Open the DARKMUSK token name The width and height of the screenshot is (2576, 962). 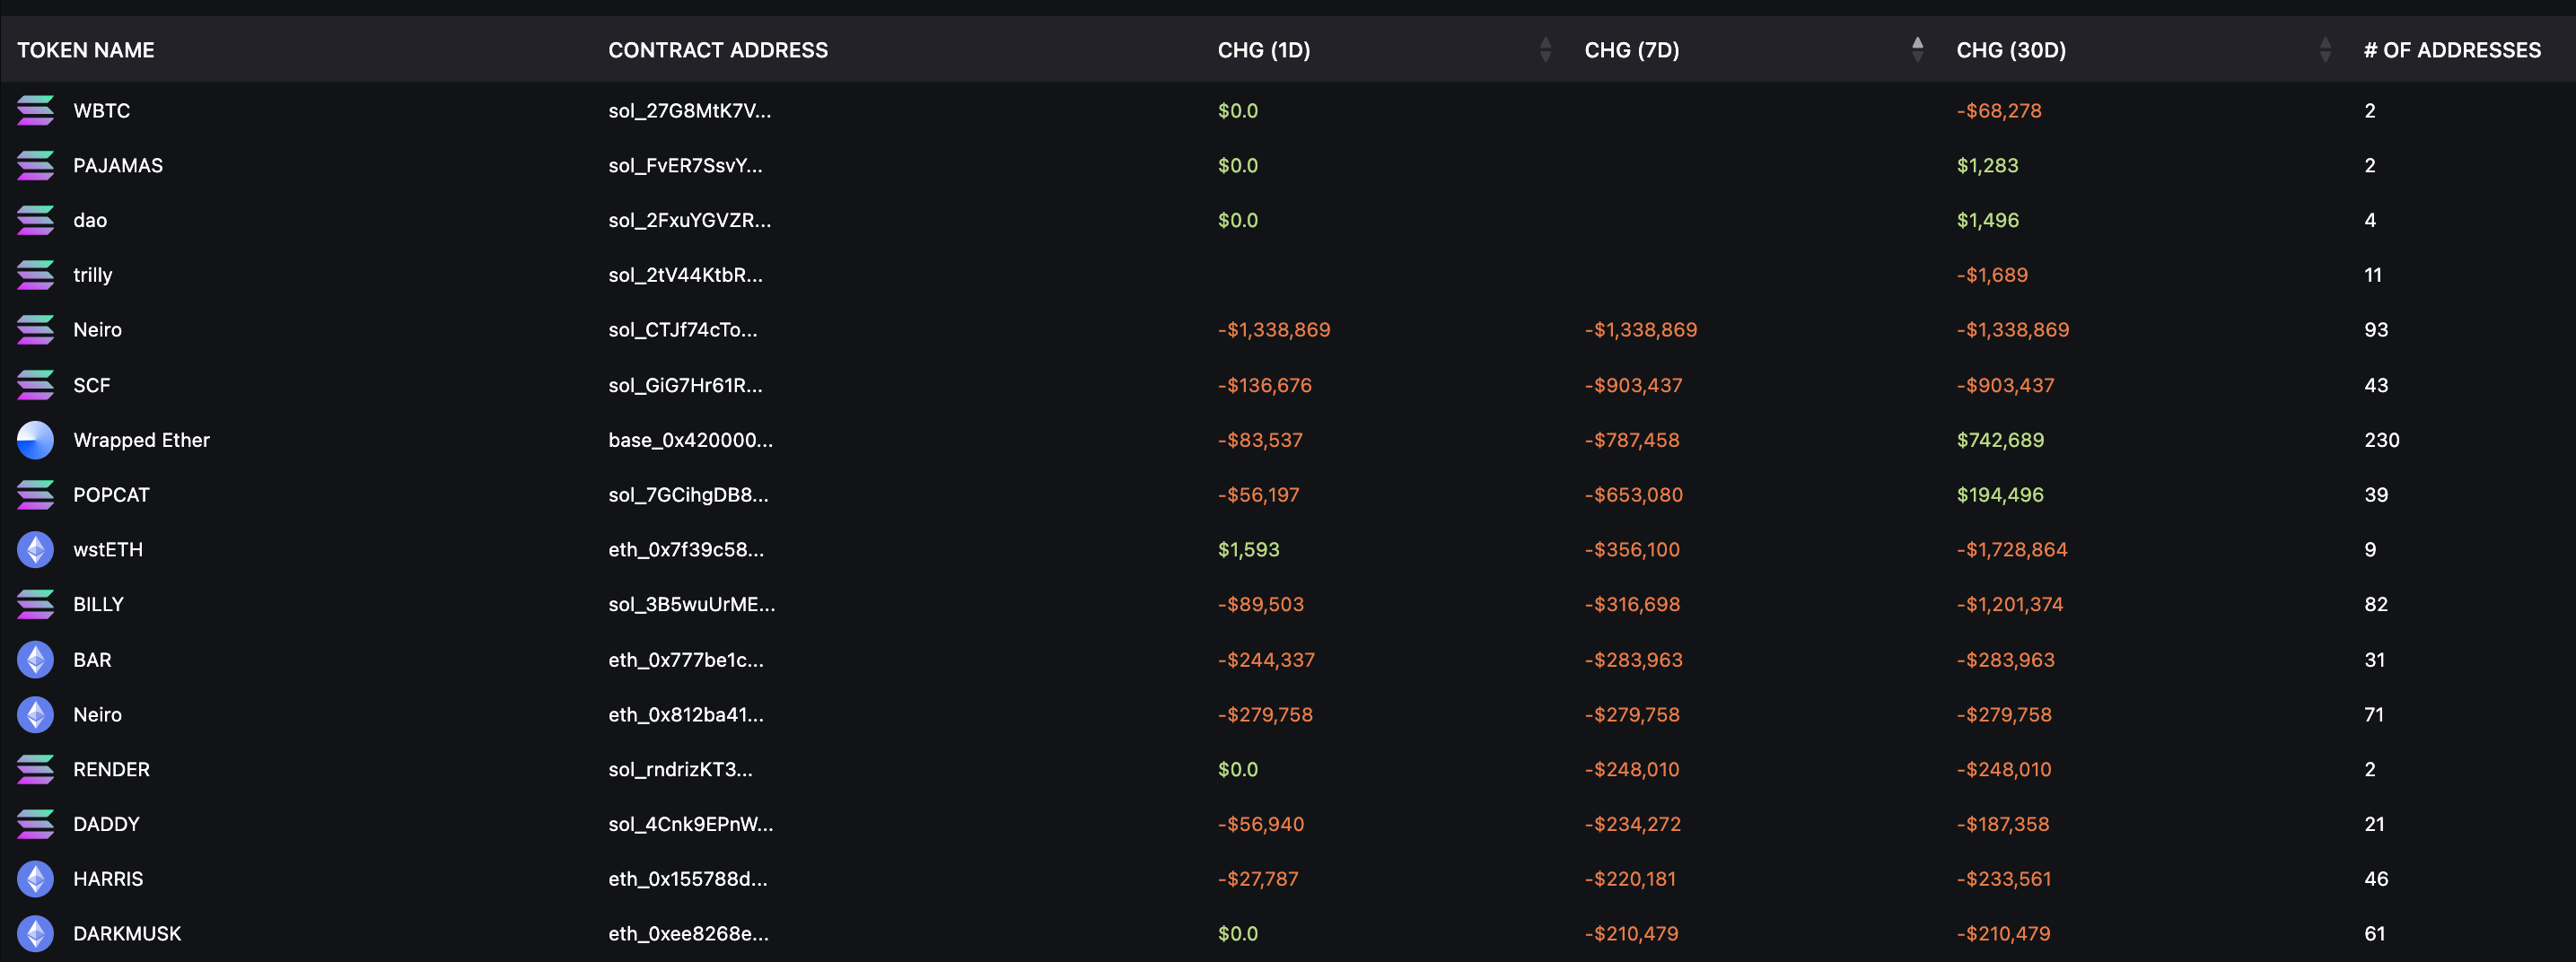tap(127, 934)
